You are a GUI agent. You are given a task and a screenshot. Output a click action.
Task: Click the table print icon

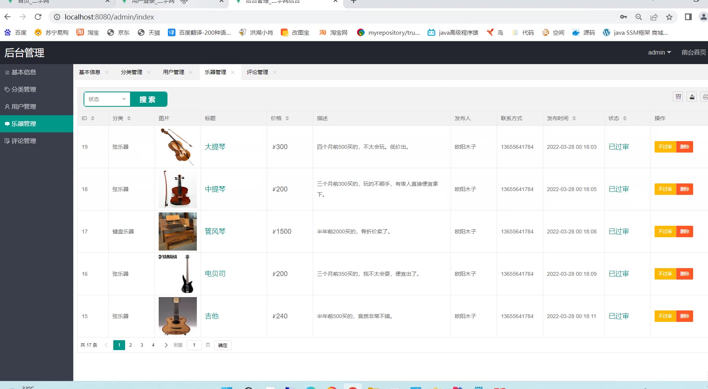pos(705,97)
